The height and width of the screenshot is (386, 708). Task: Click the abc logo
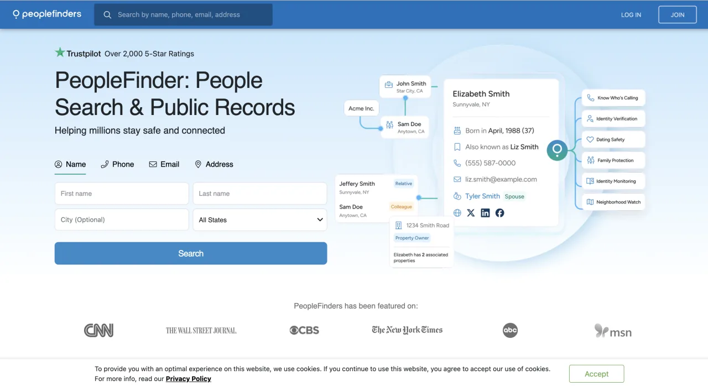pyautogui.click(x=510, y=330)
